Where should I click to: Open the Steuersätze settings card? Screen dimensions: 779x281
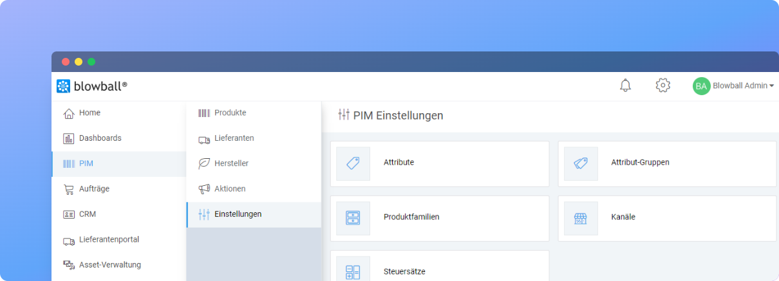[x=440, y=266]
